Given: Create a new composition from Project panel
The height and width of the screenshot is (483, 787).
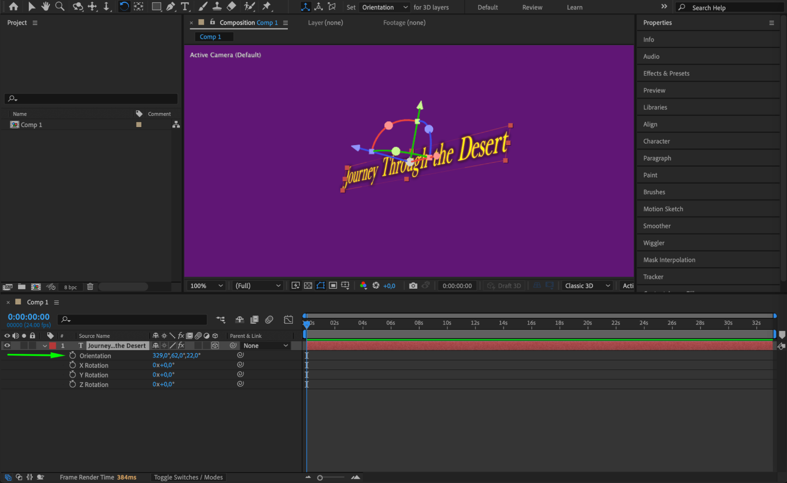Looking at the screenshot, I should pos(36,287).
